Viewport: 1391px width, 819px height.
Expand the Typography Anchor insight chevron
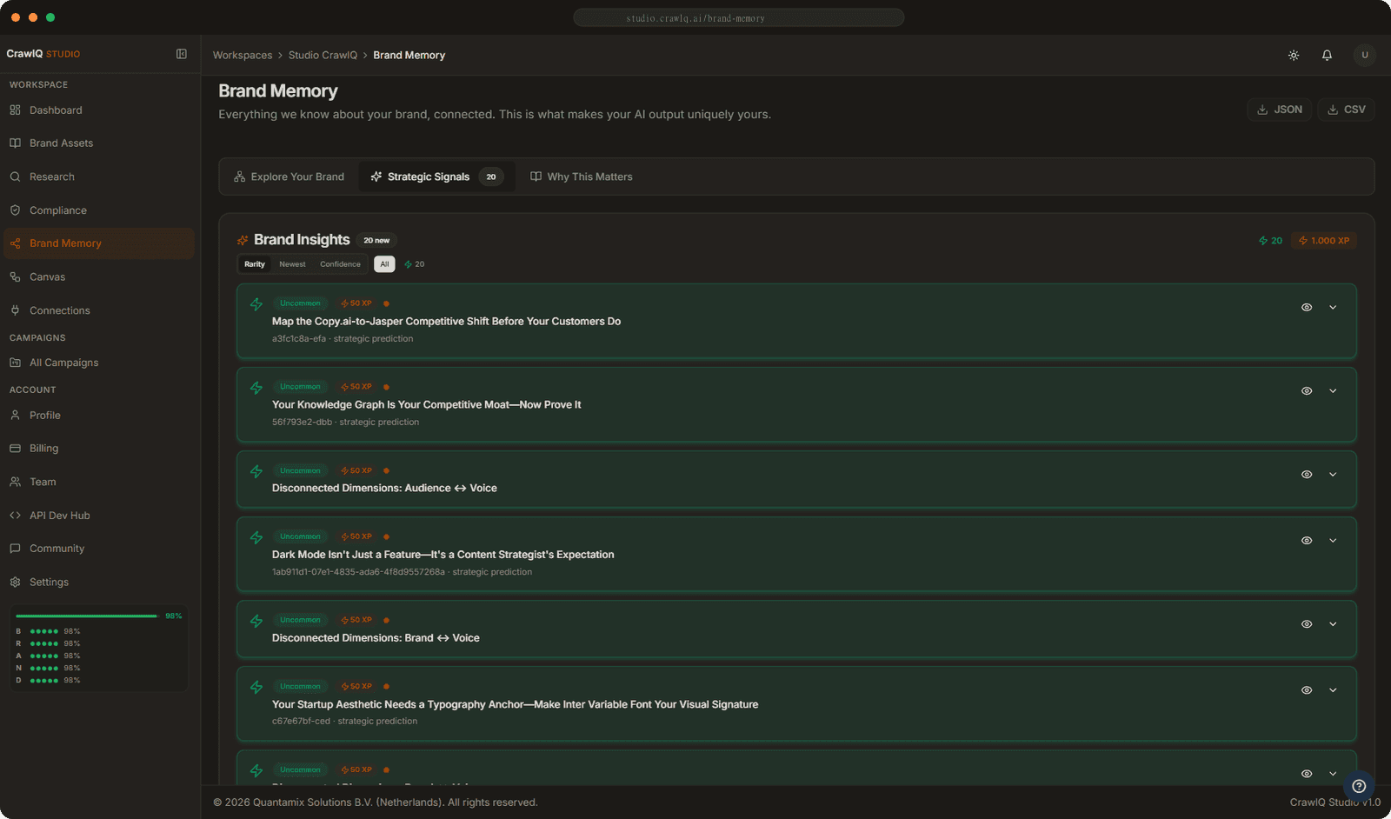pos(1333,690)
